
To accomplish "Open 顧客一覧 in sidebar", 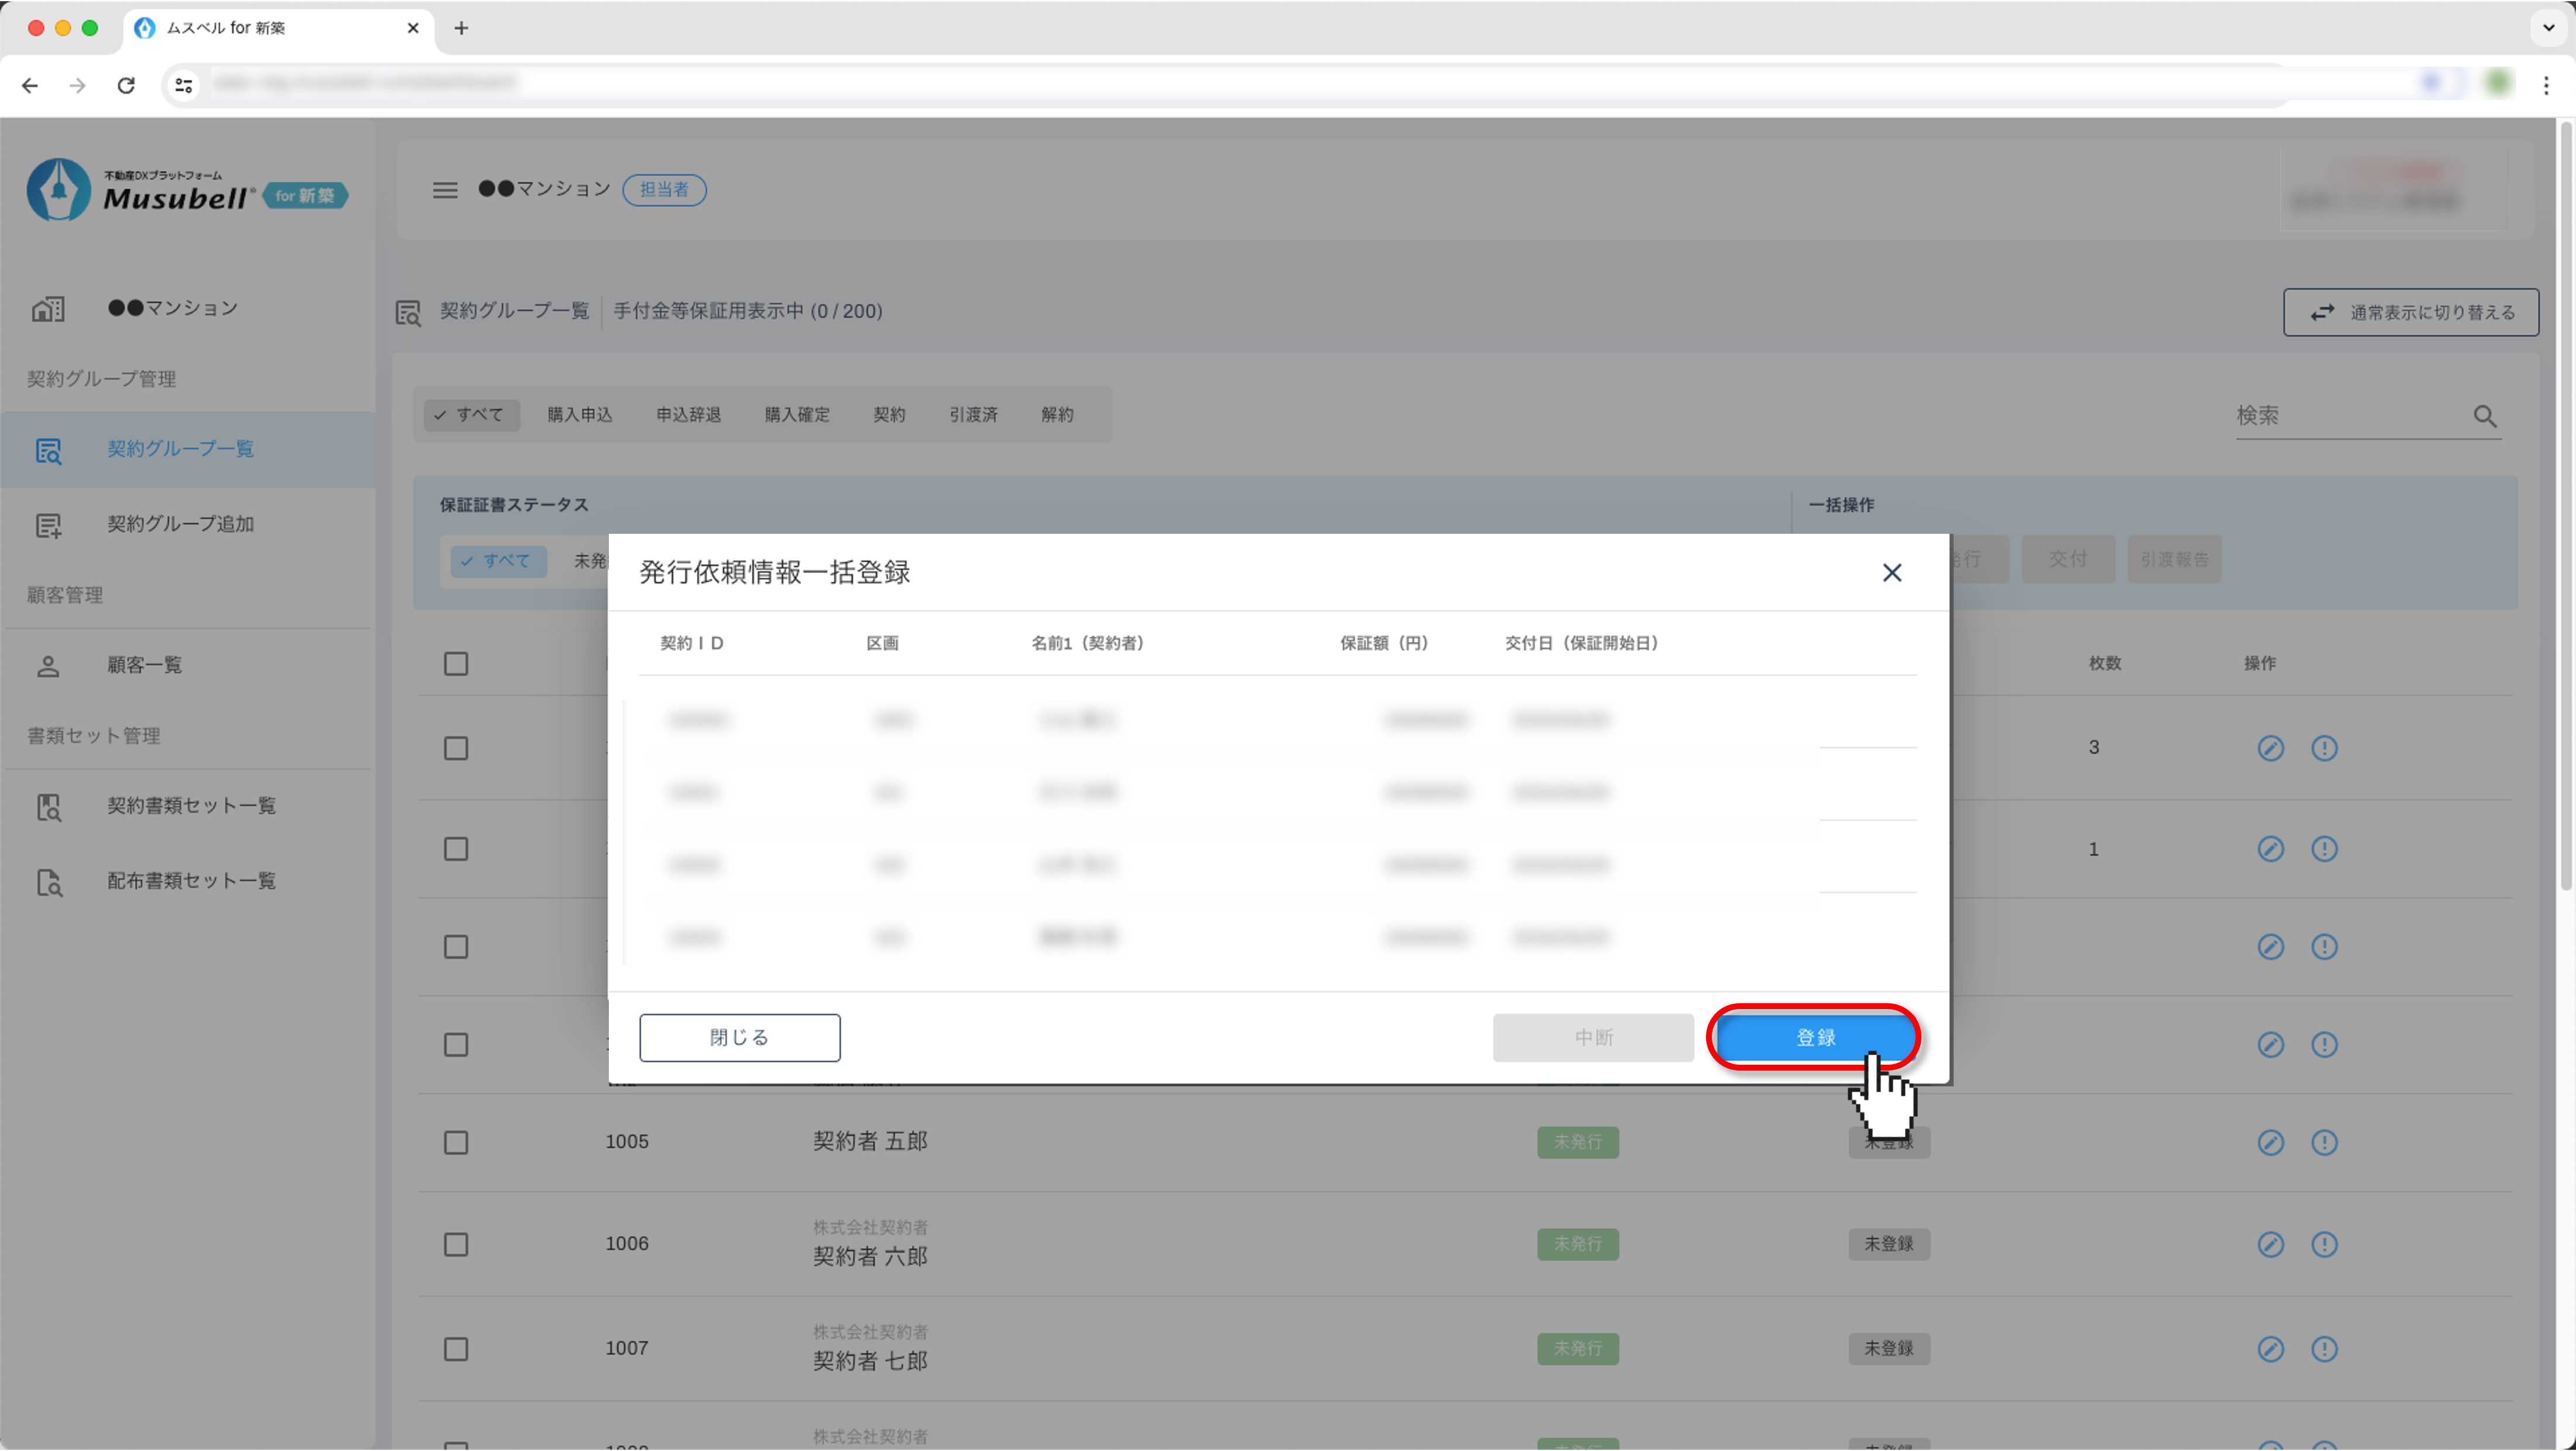I will [144, 665].
